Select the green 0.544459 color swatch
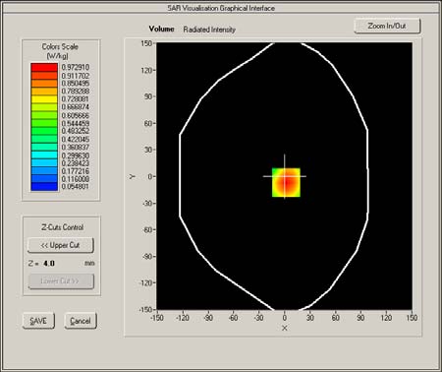Screen dimensions: 442x372 [x=44, y=123]
